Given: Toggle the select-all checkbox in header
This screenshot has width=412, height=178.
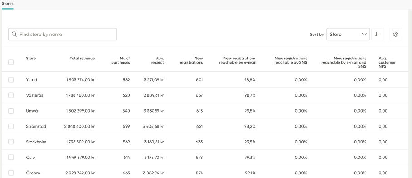Looking at the screenshot, I should click(11, 63).
